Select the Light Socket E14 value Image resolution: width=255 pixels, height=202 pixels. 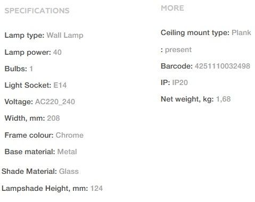[60, 85]
